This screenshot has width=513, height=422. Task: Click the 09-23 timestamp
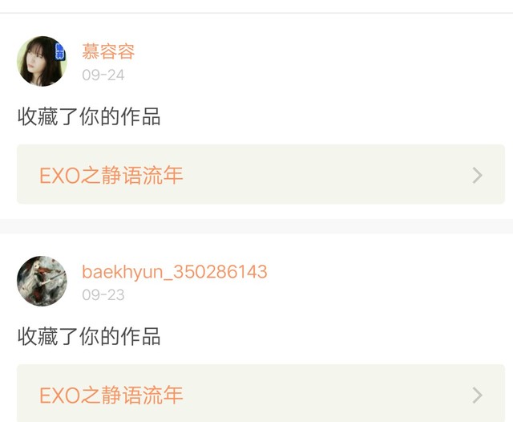point(103,295)
